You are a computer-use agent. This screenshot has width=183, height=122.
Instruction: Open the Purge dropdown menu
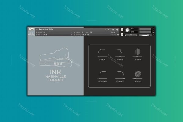tap(115, 32)
